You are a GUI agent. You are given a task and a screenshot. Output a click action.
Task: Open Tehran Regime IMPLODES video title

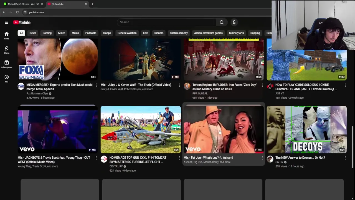pyautogui.click(x=224, y=87)
